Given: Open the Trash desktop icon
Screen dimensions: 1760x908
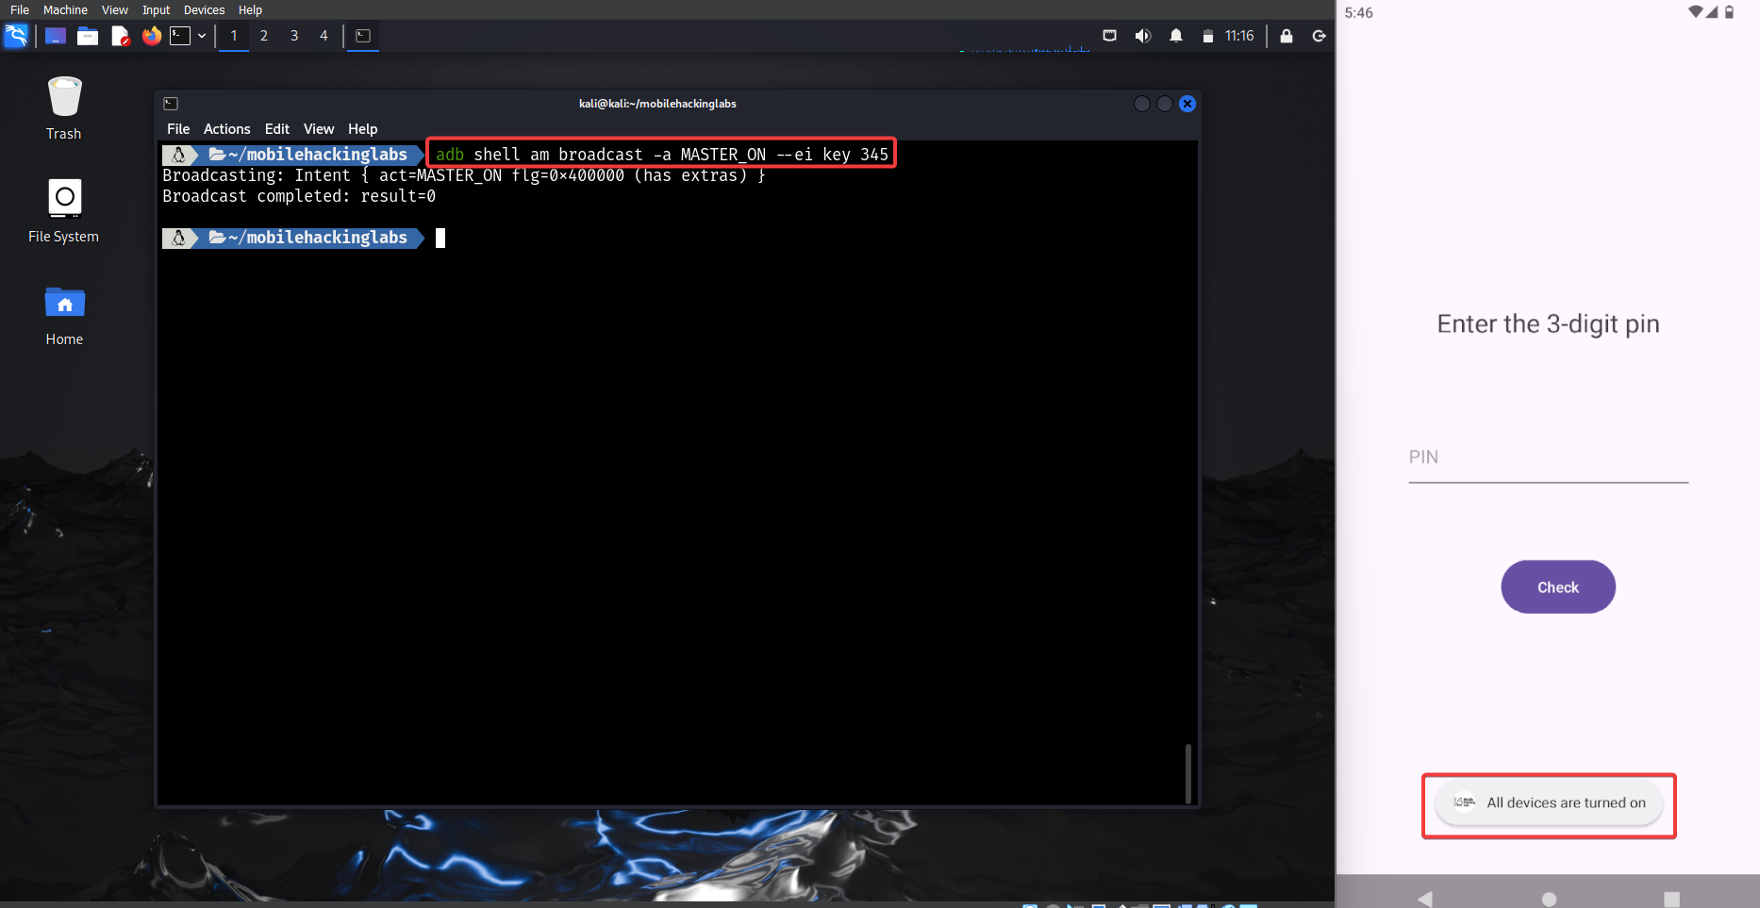Looking at the screenshot, I should (64, 107).
